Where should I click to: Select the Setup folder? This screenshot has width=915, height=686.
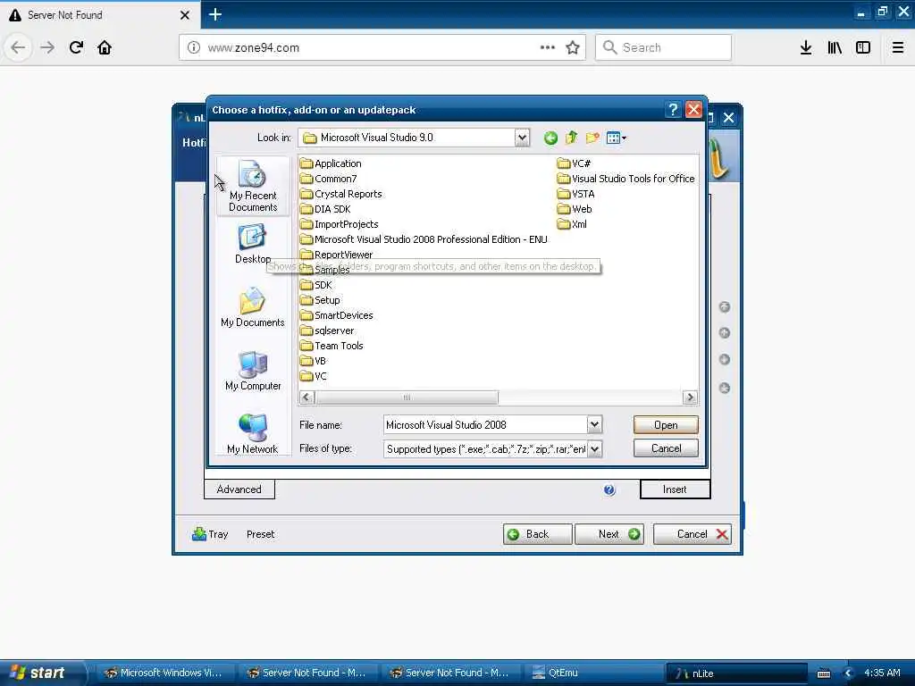[320, 300]
